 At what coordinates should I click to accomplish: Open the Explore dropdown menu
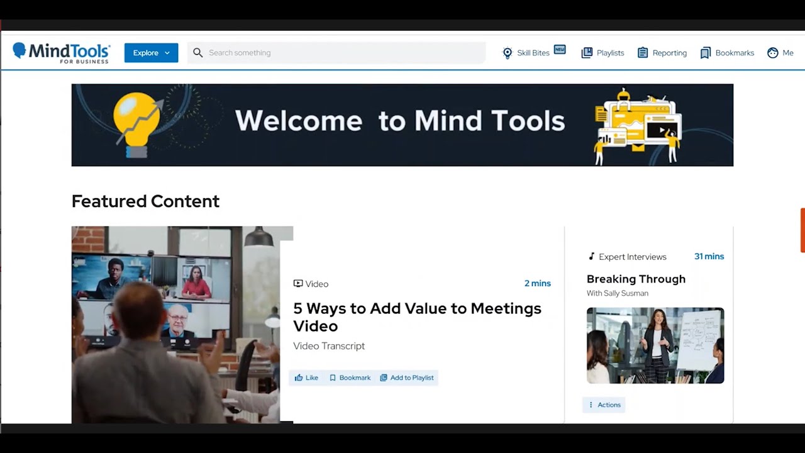(x=151, y=53)
